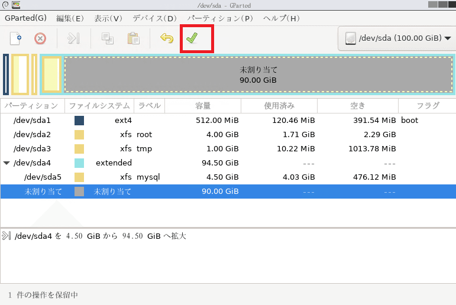This screenshot has height=305, width=456.
Task: Click the 476.12 MiB free cell
Action: [x=374, y=177]
